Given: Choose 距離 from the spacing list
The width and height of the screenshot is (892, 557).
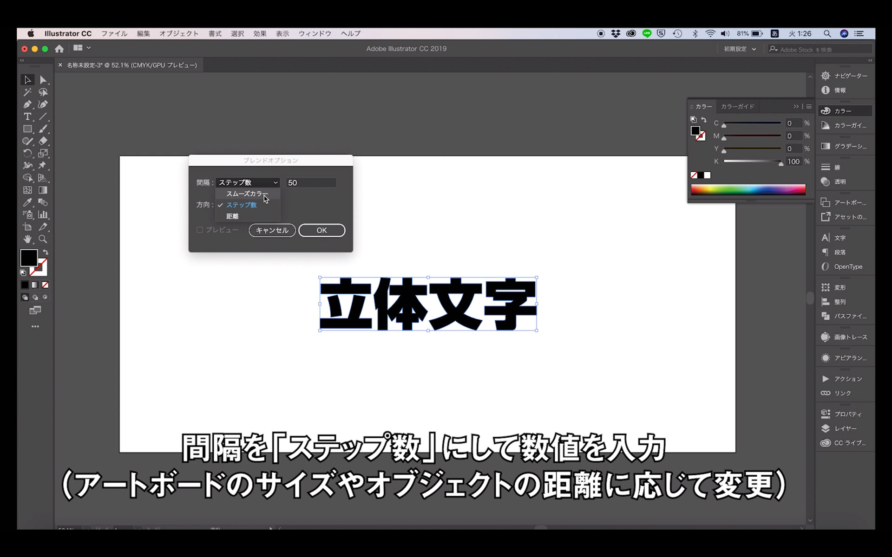Looking at the screenshot, I should [247, 216].
